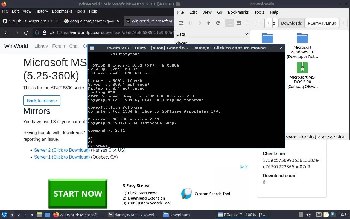350x219 pixels.
Task: Switch file manager to detailed list view
Action: coord(257,23)
